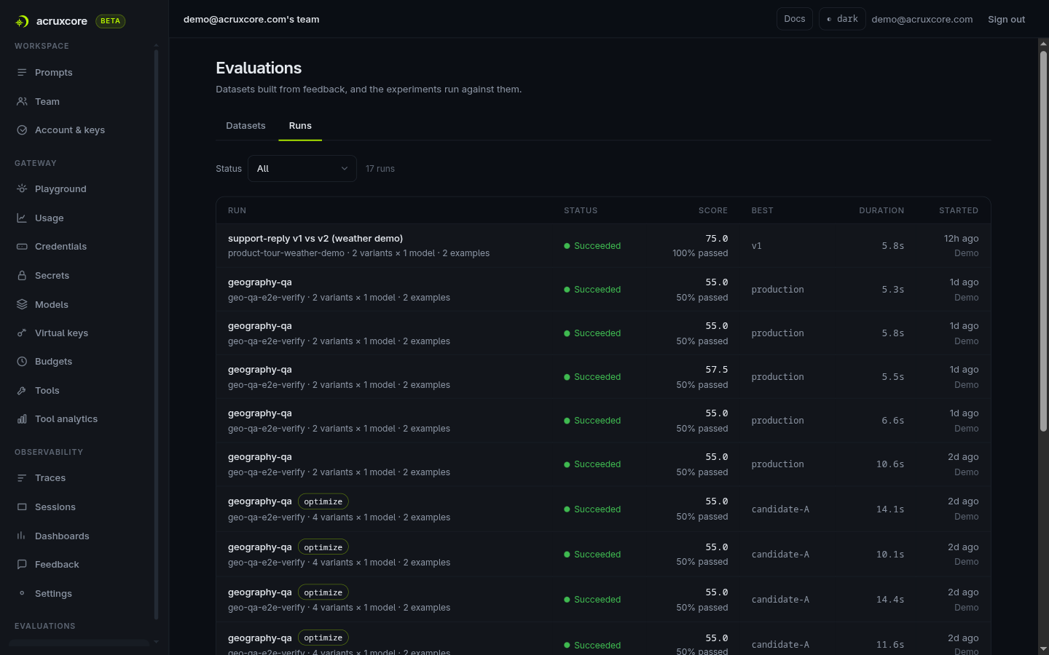Click the 17 runs count label
The height and width of the screenshot is (655, 1049).
pos(380,169)
